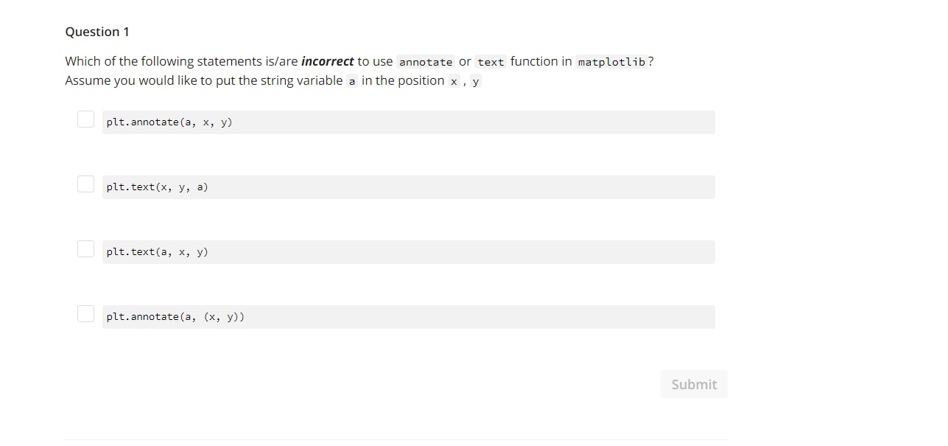Click the inline code variable x in the question
The width and height of the screenshot is (948, 446).
(454, 81)
